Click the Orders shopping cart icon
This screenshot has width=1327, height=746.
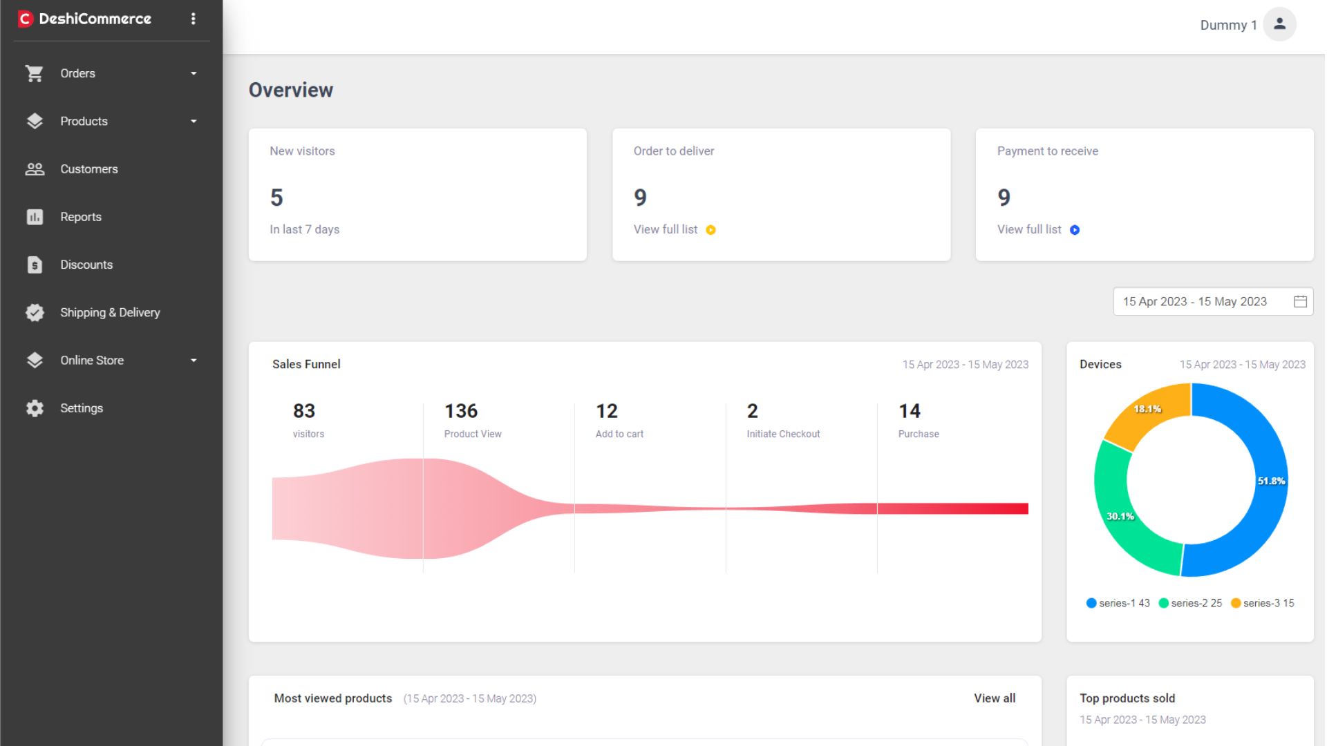(x=34, y=73)
